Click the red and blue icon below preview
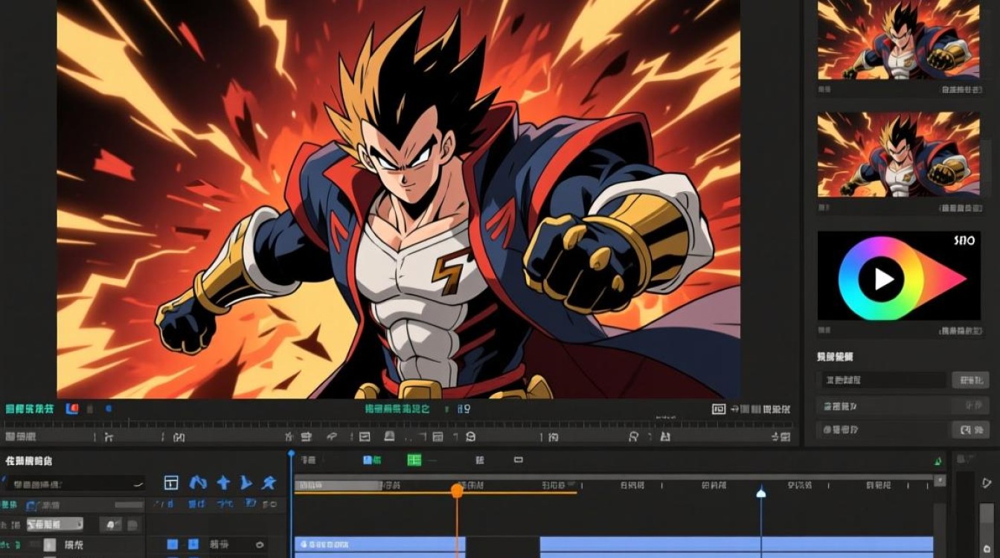Image resolution: width=1000 pixels, height=558 pixels. coord(72,408)
